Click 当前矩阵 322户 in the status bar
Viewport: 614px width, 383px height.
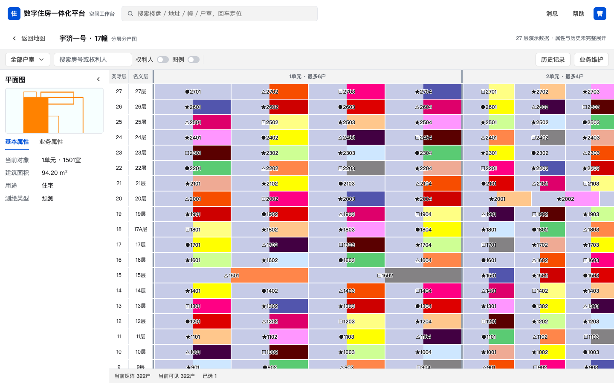tap(132, 376)
